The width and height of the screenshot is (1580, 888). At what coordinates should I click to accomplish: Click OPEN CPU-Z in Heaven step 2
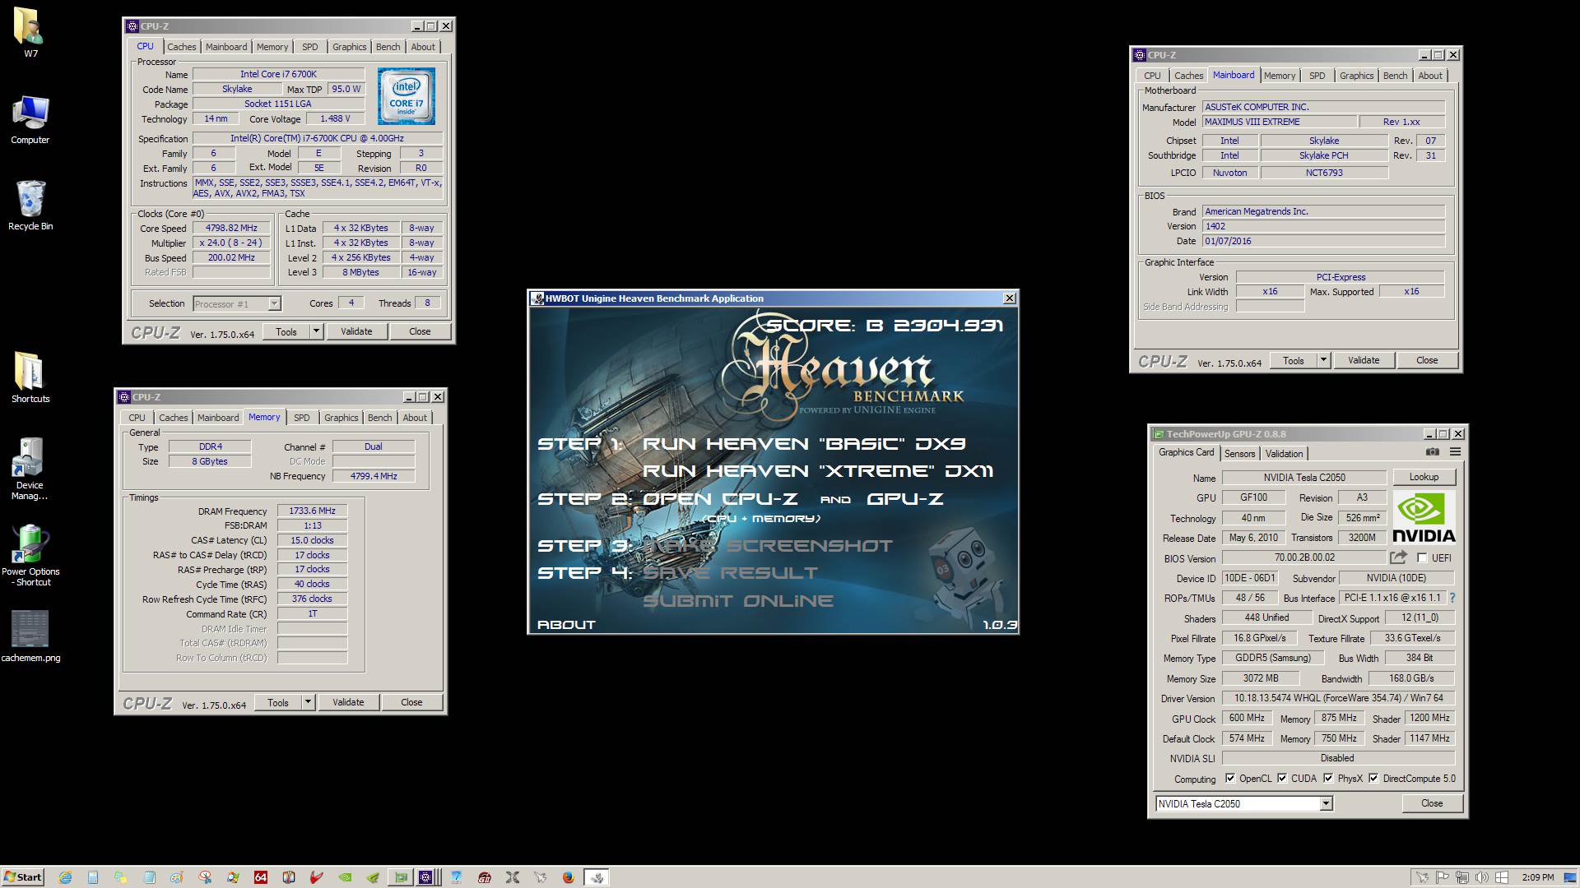(719, 499)
